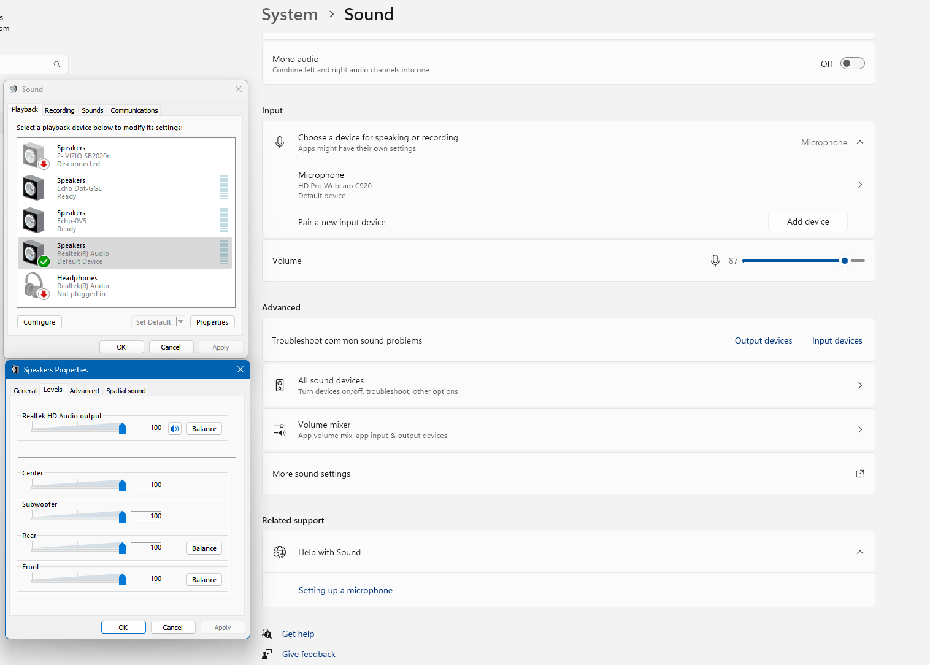The width and height of the screenshot is (930, 665).
Task: Toggle the Mono audio switch
Action: pyautogui.click(x=852, y=63)
